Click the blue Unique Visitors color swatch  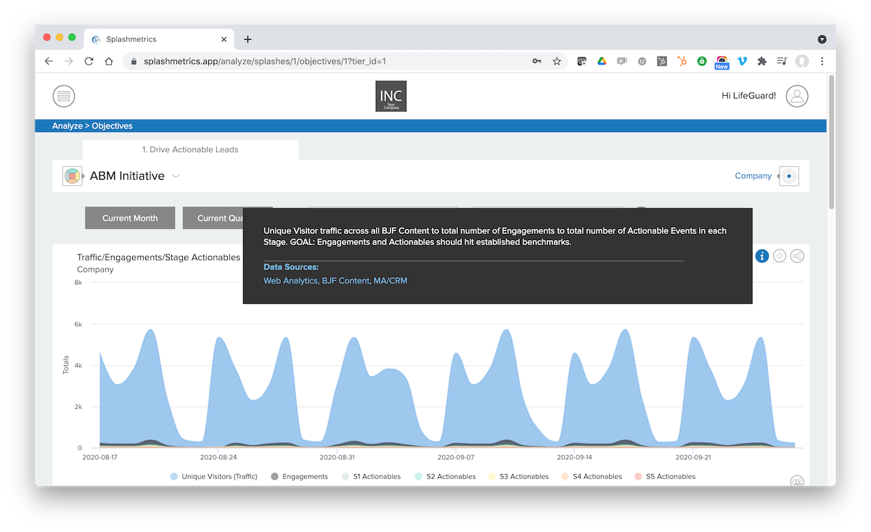174,477
